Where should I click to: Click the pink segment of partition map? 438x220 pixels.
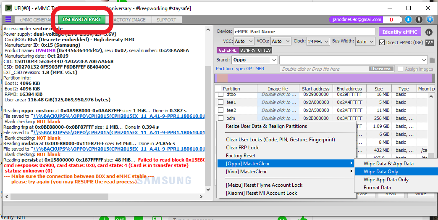tap(222, 78)
